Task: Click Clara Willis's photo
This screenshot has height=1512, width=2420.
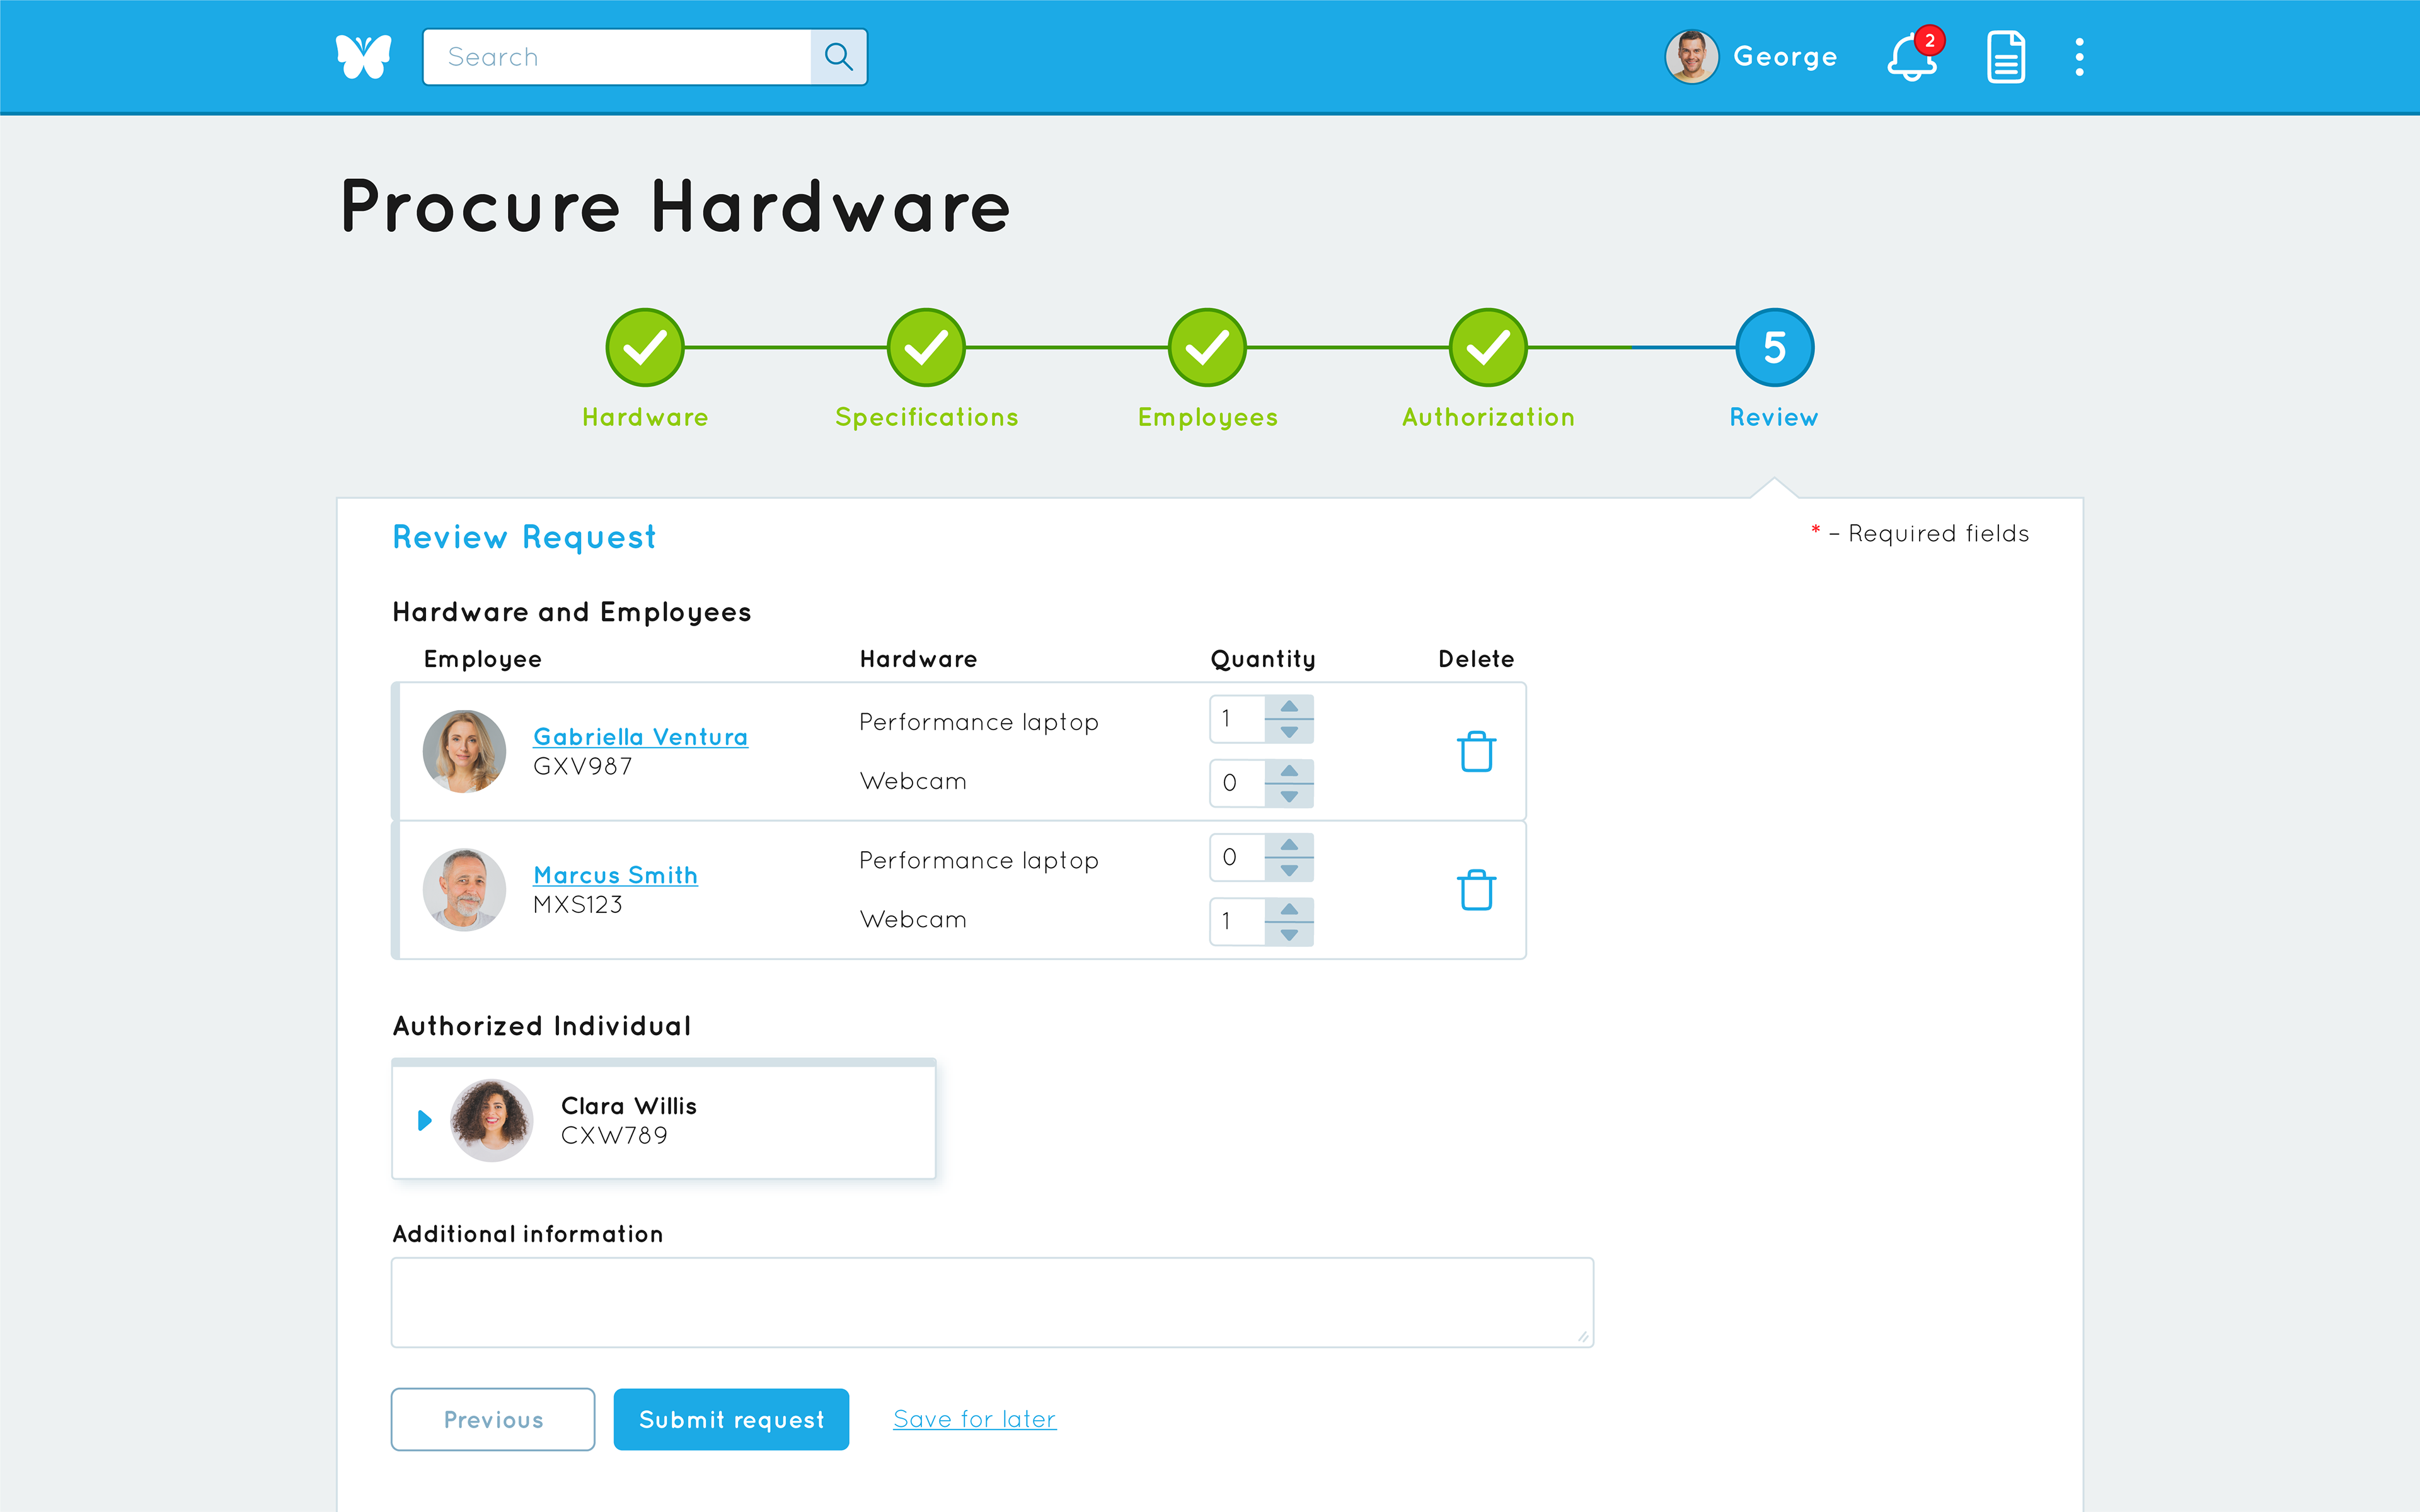Action: click(492, 1120)
